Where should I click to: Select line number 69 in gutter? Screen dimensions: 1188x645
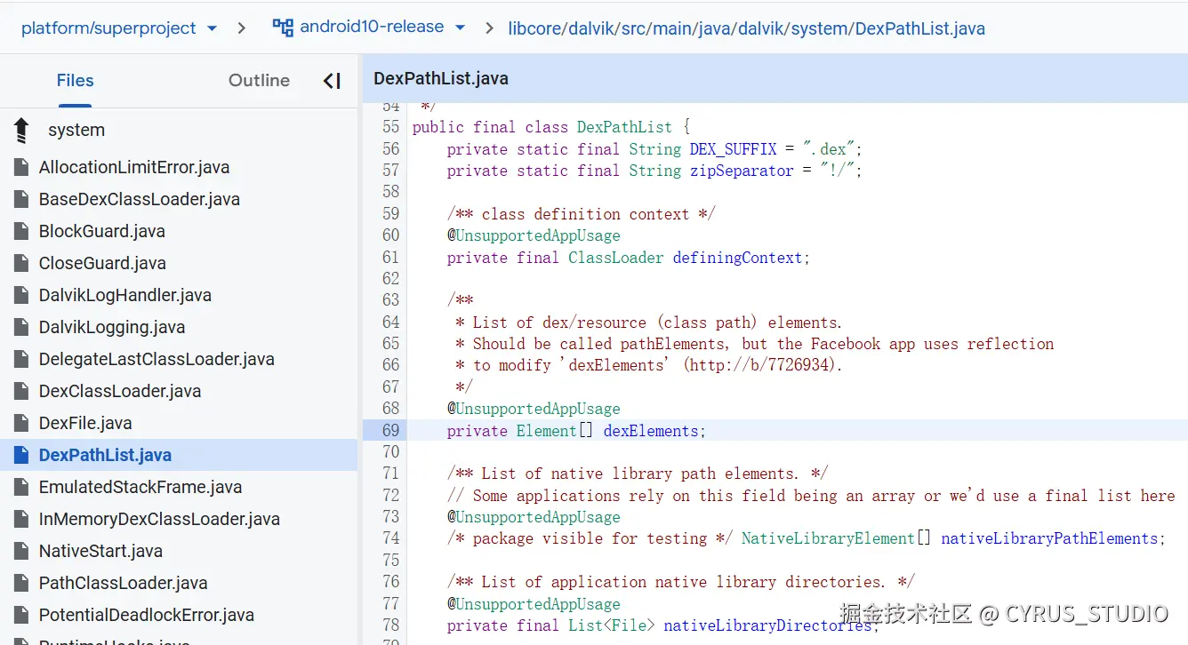pyautogui.click(x=391, y=431)
